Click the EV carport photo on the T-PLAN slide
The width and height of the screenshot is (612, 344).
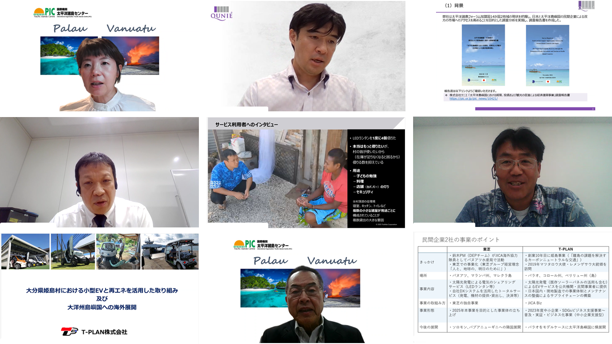(25, 251)
